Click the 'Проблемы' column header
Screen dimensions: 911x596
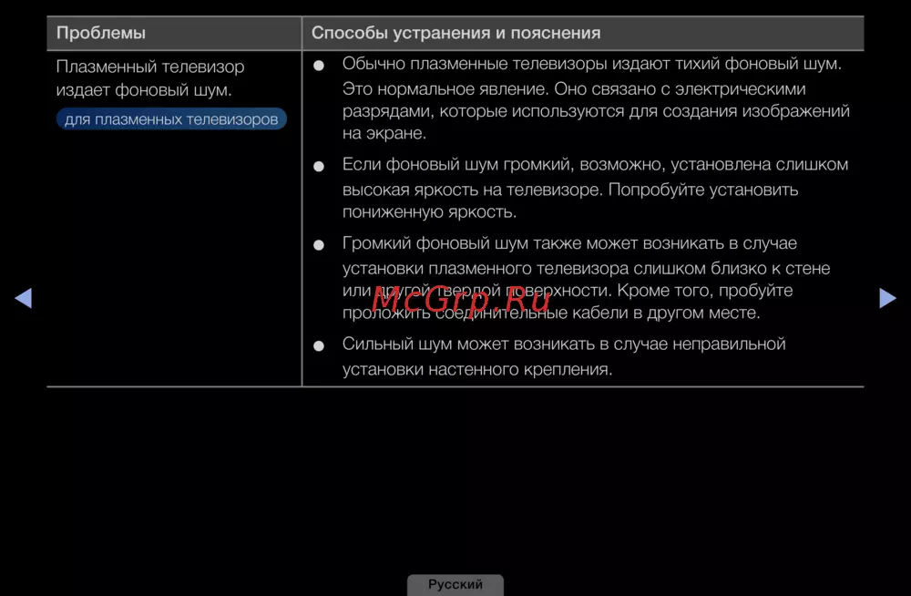(101, 33)
